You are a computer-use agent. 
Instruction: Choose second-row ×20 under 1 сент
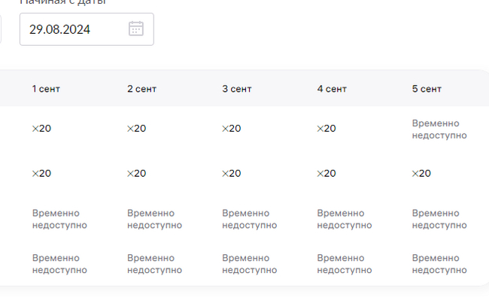pyautogui.click(x=41, y=174)
